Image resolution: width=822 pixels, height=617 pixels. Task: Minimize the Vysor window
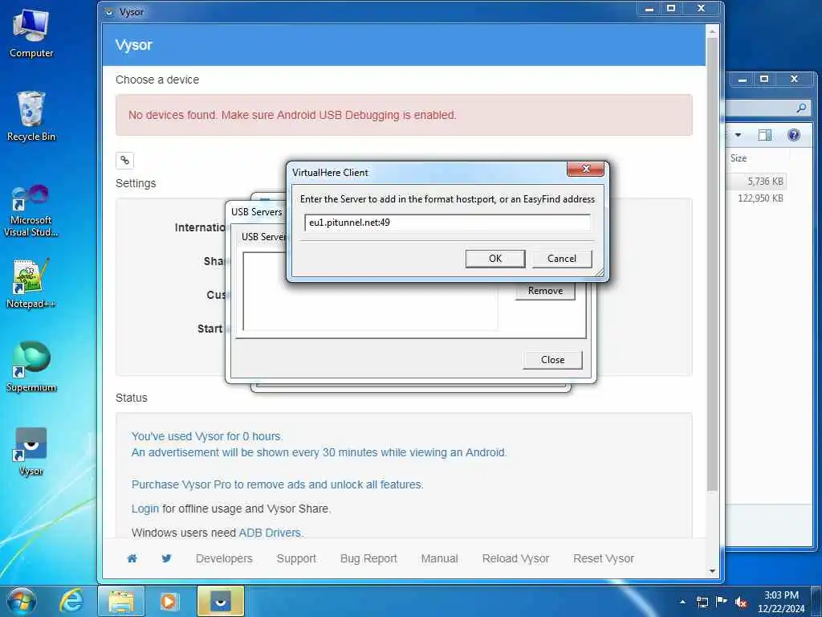649,9
